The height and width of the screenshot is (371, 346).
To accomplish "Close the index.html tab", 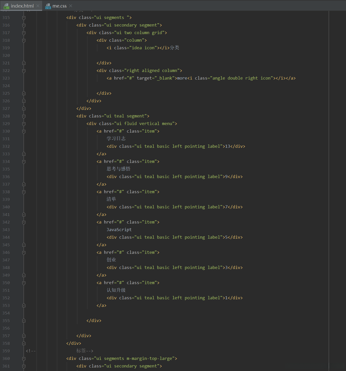I will point(38,6).
